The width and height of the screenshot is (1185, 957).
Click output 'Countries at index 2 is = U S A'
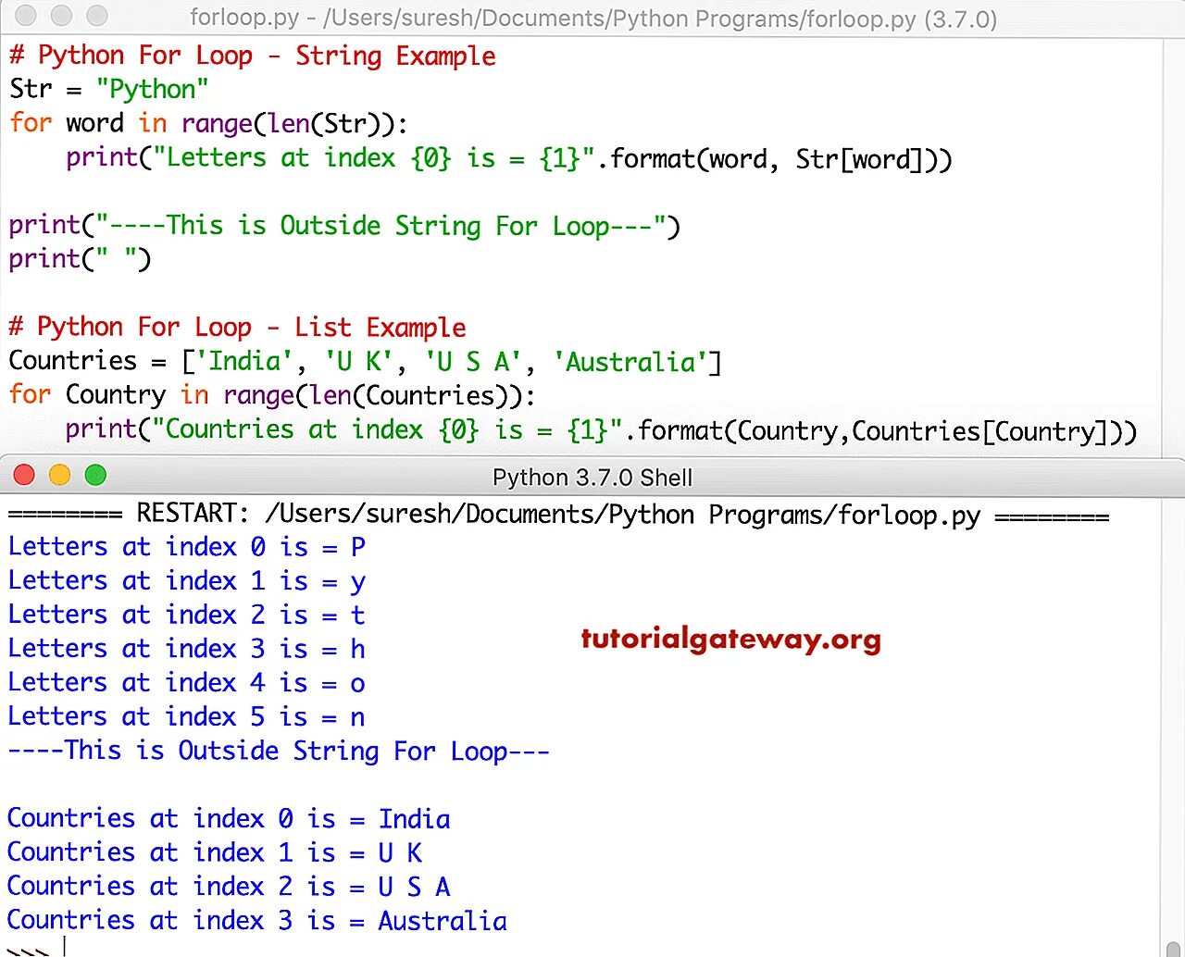click(229, 887)
